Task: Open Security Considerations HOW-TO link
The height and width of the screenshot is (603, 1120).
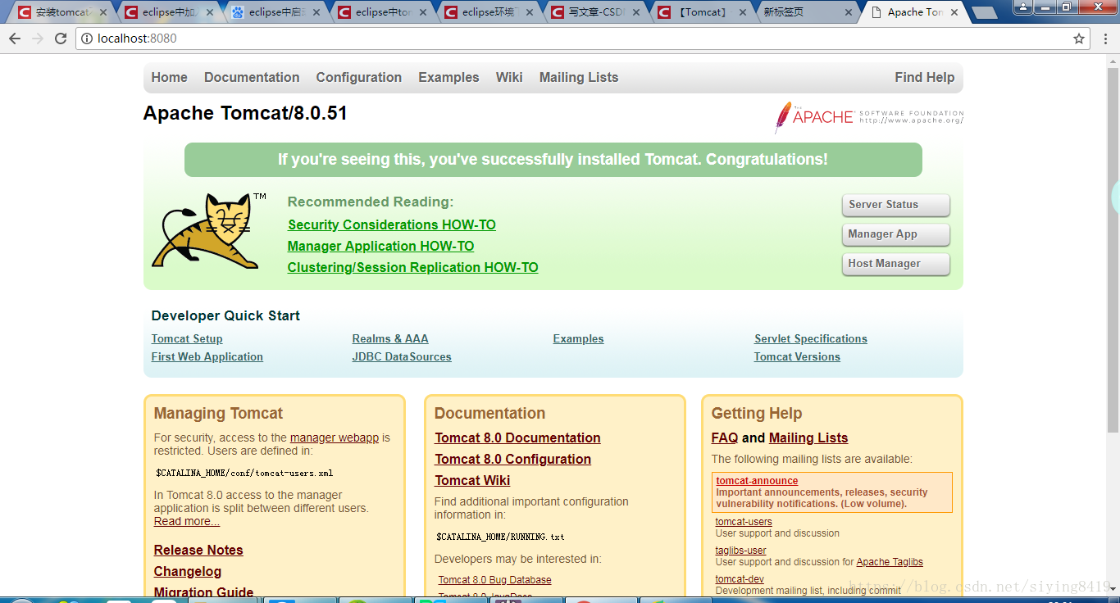Action: click(x=392, y=224)
